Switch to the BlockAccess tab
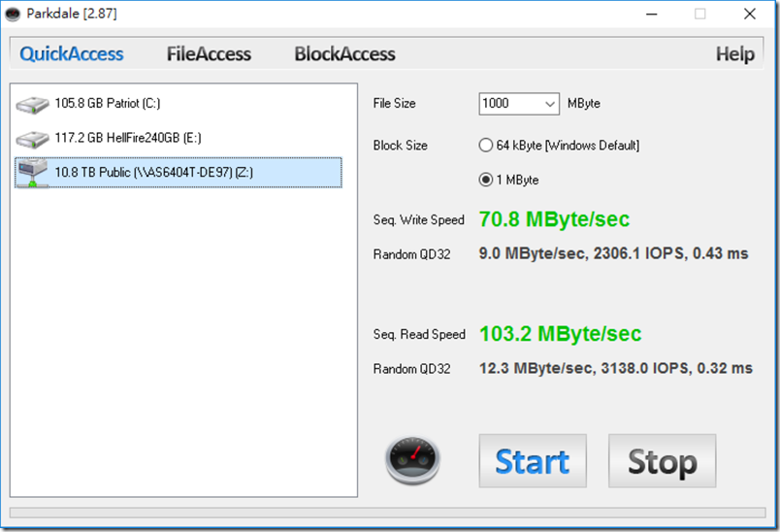The height and width of the screenshot is (532, 780). click(x=344, y=53)
